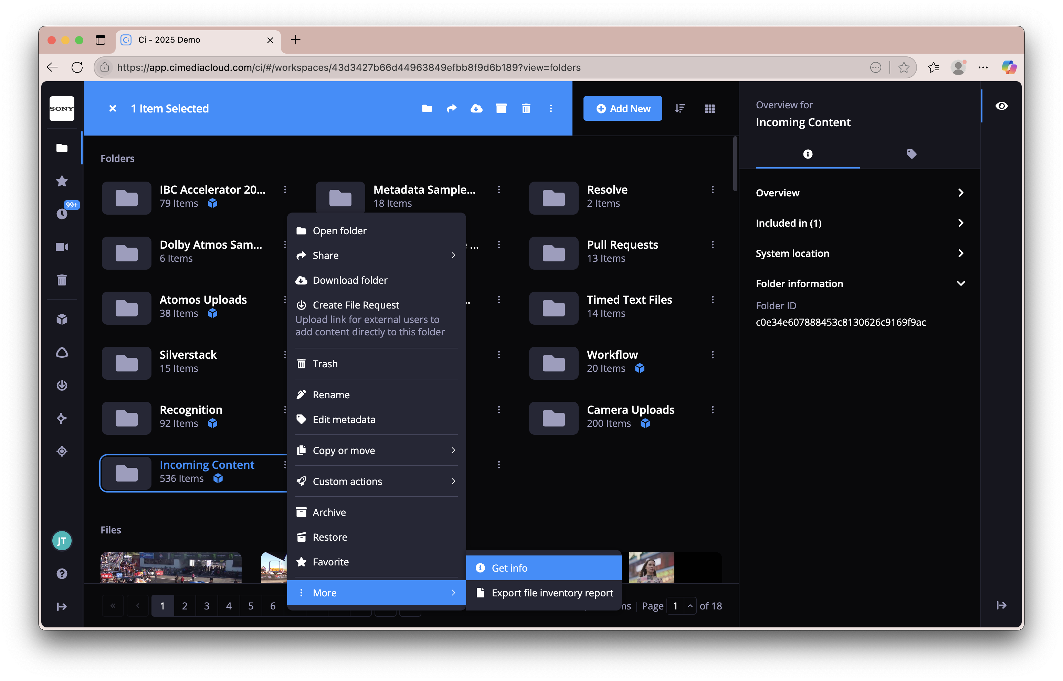Choose Download folder
The image size is (1063, 681).
point(376,280)
